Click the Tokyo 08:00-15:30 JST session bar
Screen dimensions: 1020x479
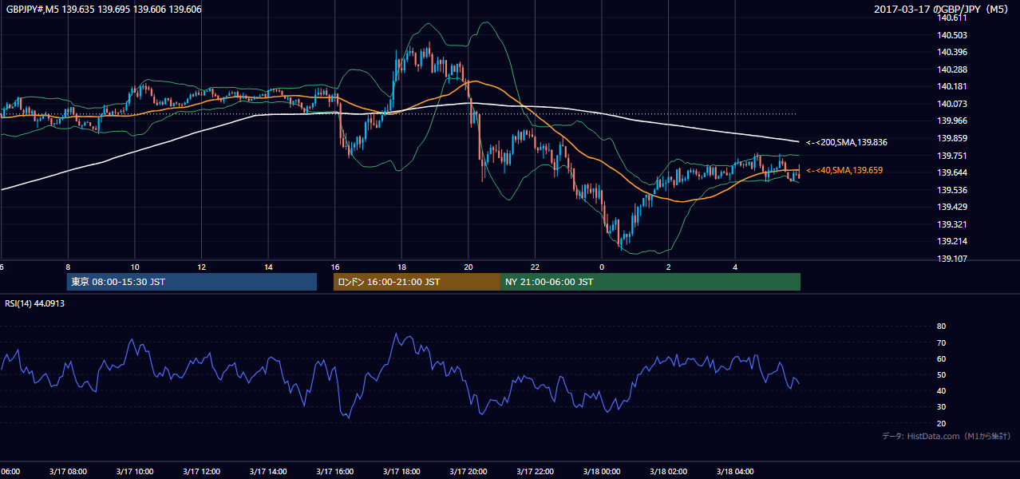click(192, 282)
